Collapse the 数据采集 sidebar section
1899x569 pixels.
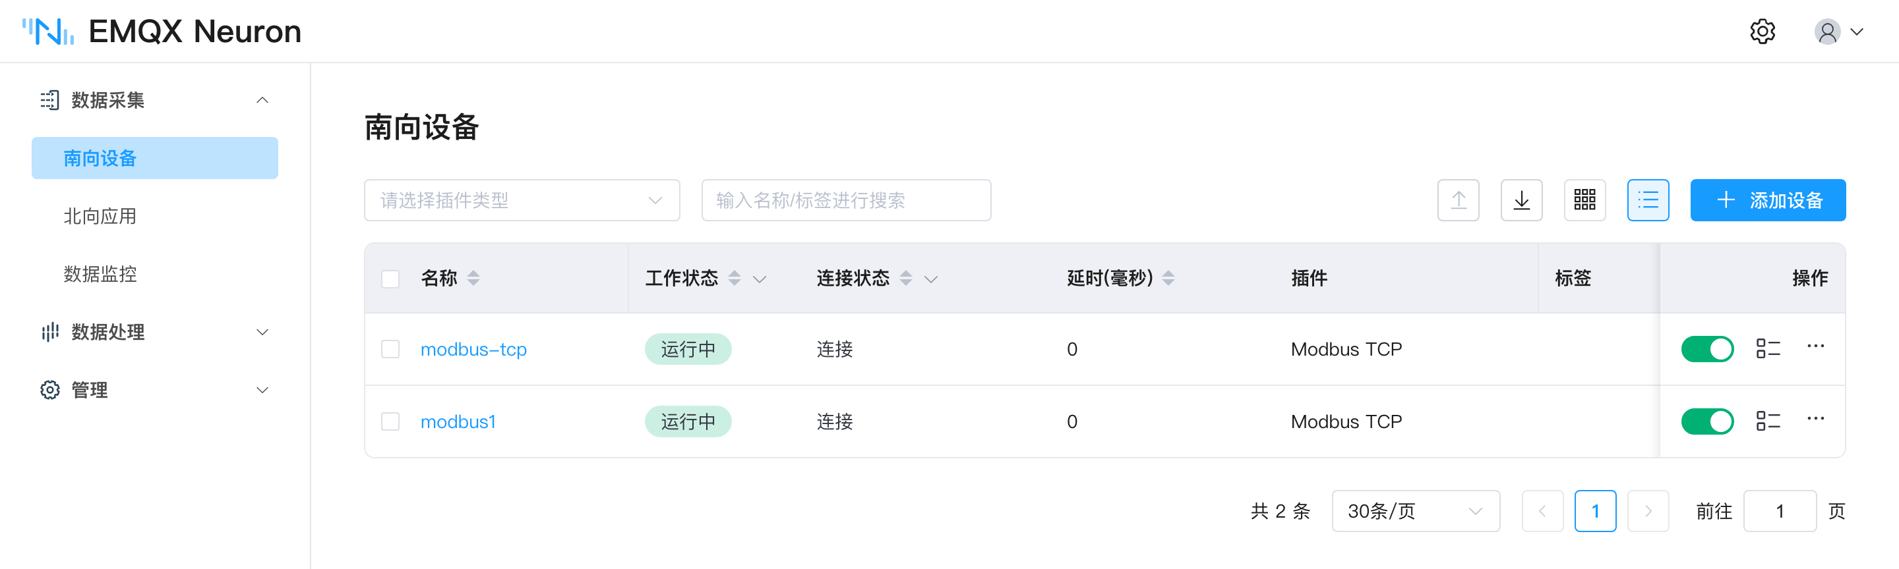[x=155, y=100]
